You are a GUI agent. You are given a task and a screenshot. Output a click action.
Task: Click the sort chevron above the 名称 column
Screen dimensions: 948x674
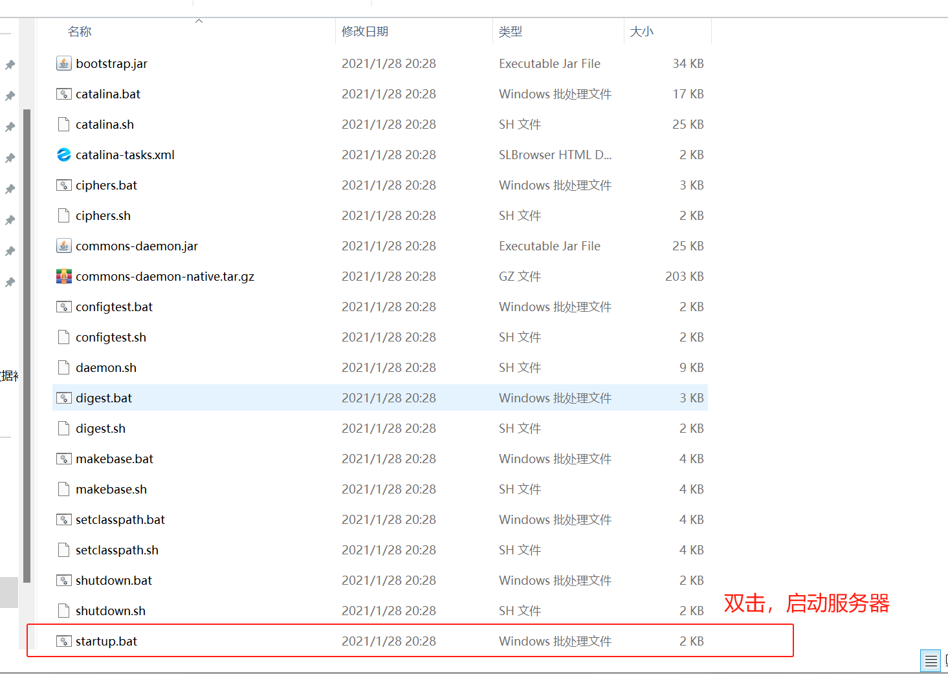[199, 20]
